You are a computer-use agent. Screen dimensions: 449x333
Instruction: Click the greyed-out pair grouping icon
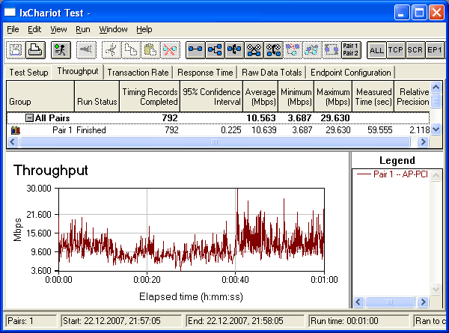click(332, 50)
